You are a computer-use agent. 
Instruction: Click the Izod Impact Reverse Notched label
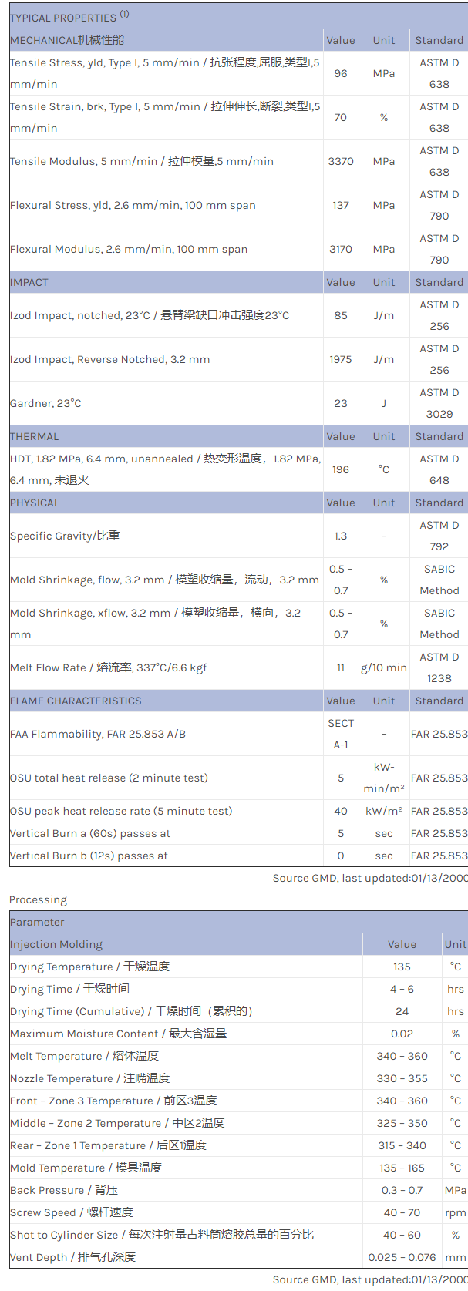coord(109,359)
